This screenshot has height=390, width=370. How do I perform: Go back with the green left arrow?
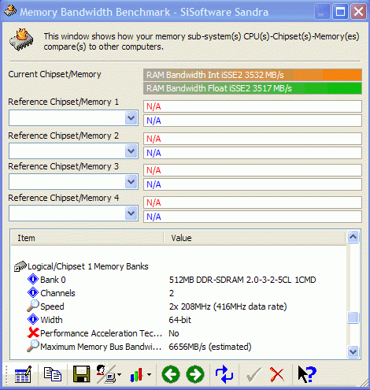[x=171, y=374]
